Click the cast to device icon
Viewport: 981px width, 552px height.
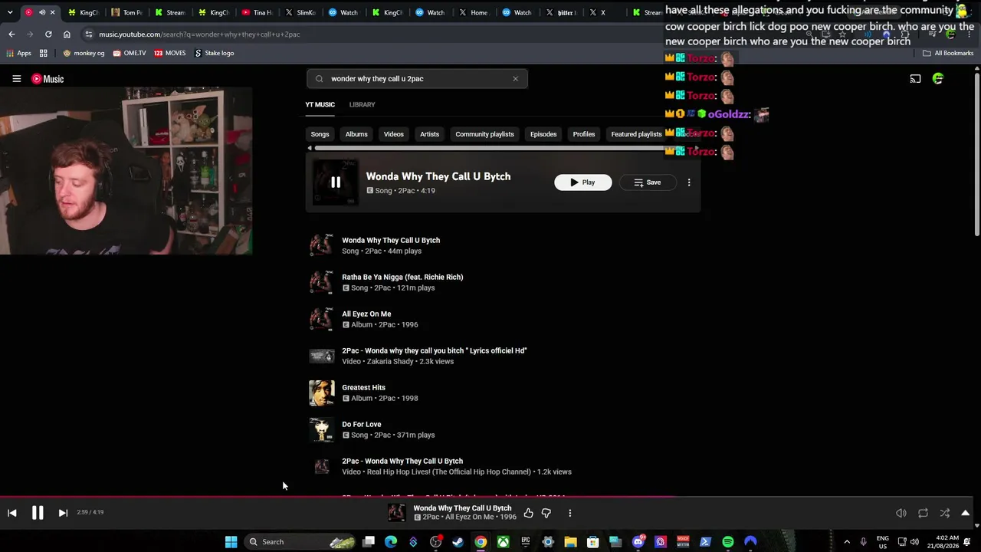coord(915,79)
